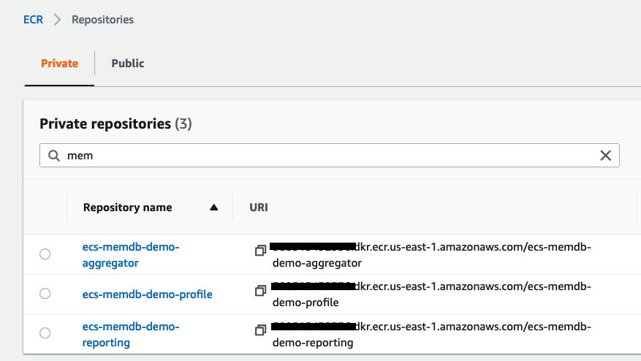Copy URI of ecs-memdb-demo-reporting repository
641x361 pixels.
coord(260,330)
